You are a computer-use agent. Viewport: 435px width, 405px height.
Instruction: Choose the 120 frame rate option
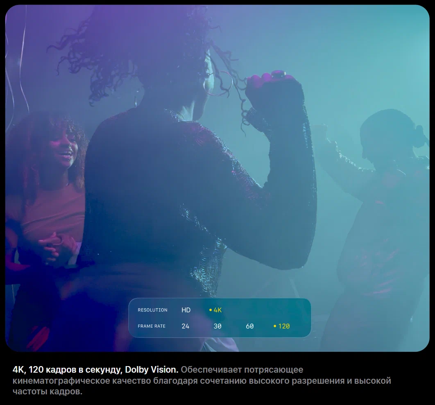283,326
